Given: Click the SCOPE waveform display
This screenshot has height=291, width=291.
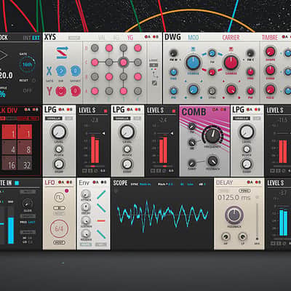Looking at the screenshot, I should pos(162,215).
